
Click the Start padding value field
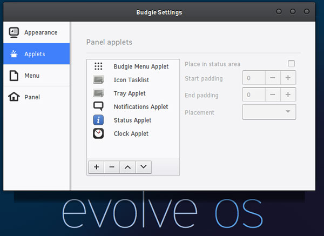254,78
